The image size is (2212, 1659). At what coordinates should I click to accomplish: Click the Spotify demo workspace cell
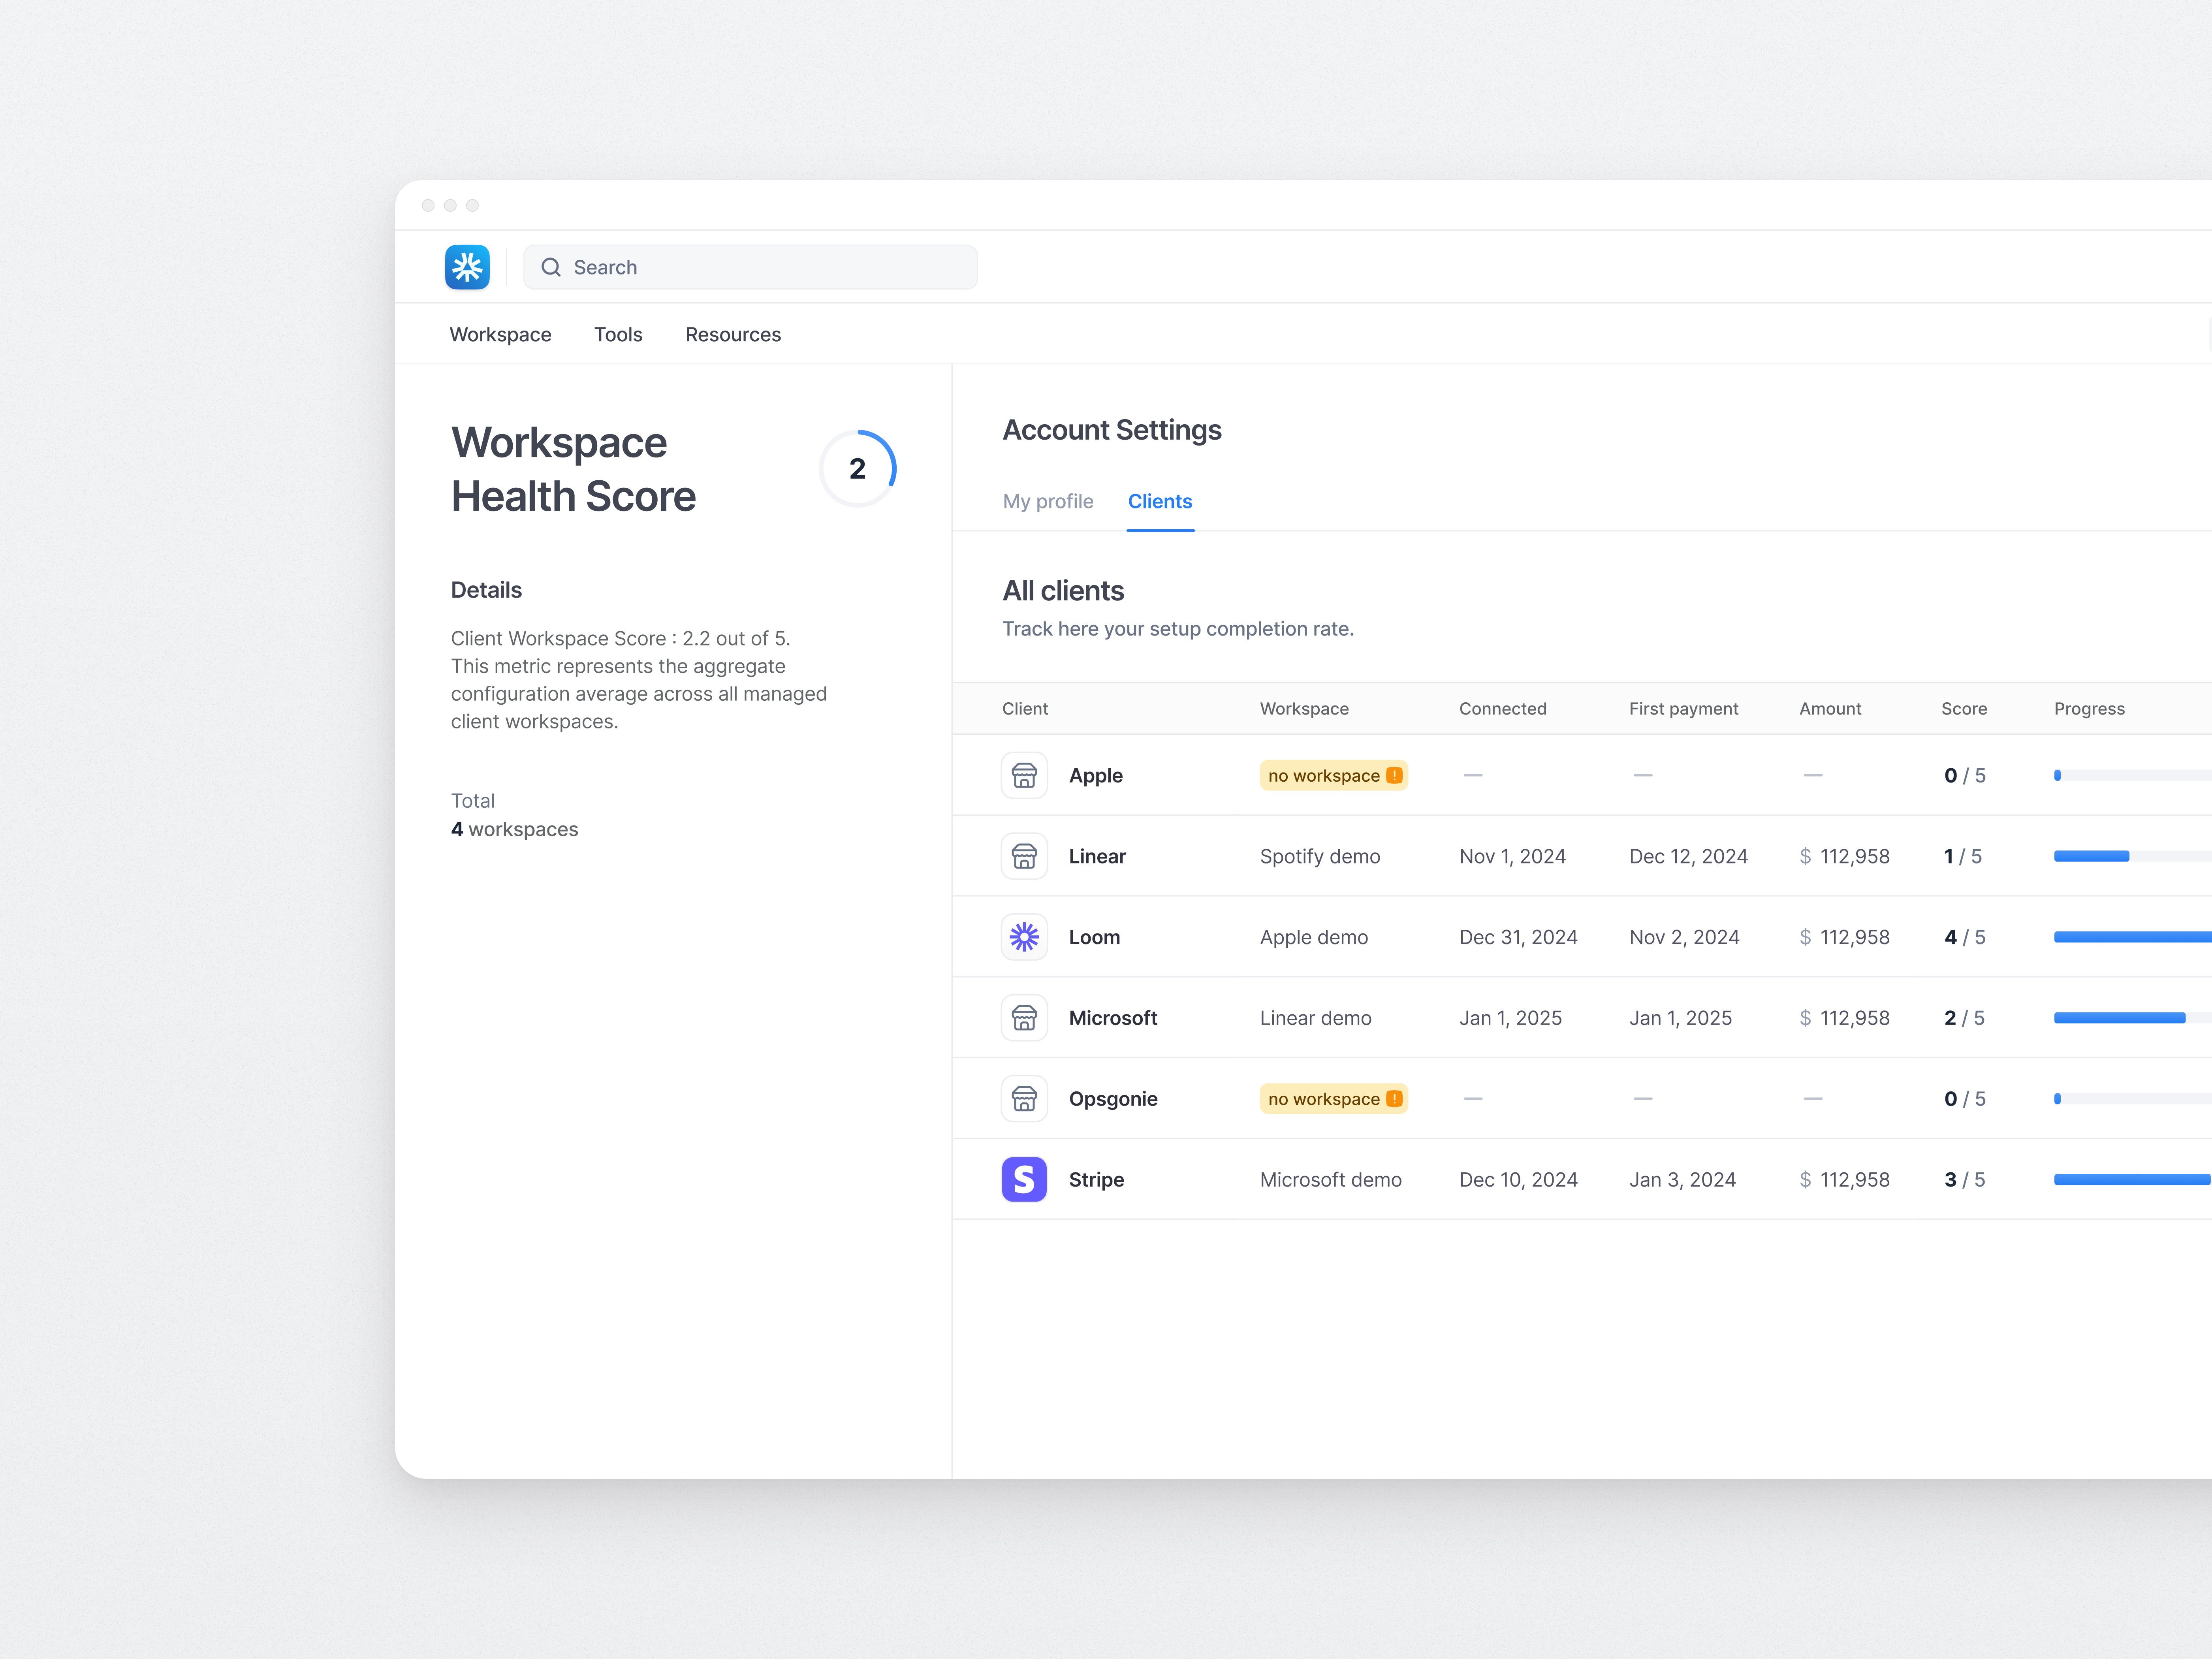pyautogui.click(x=1320, y=857)
